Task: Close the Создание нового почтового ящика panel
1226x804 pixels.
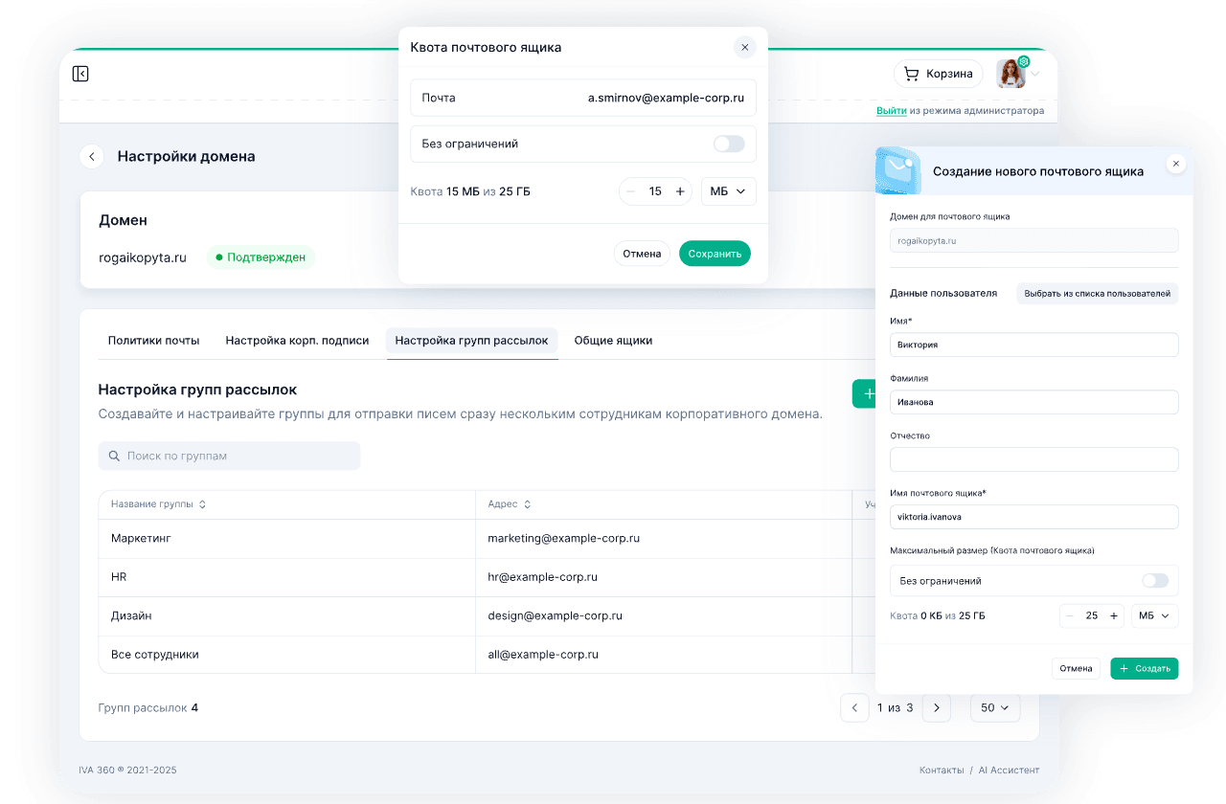Action: [x=1177, y=164]
